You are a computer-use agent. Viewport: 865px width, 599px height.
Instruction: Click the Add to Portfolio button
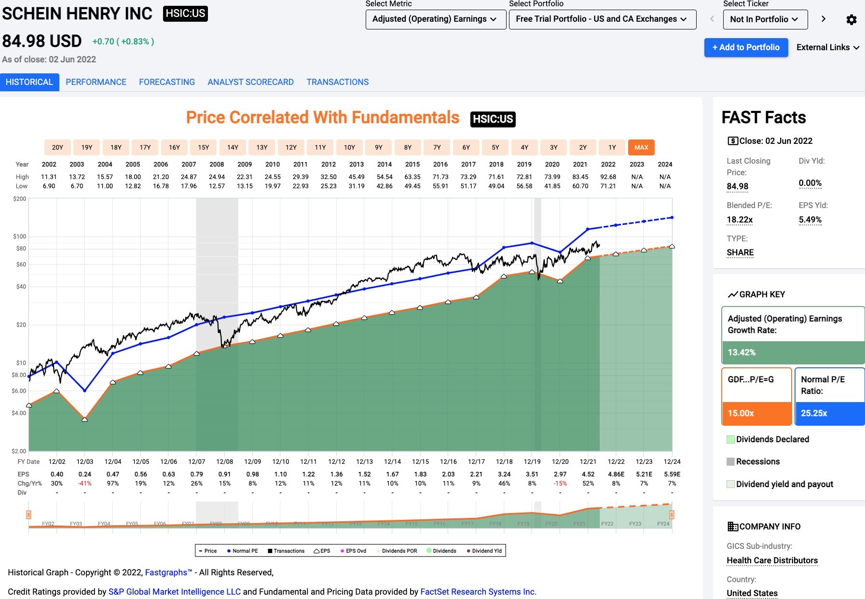coord(746,47)
